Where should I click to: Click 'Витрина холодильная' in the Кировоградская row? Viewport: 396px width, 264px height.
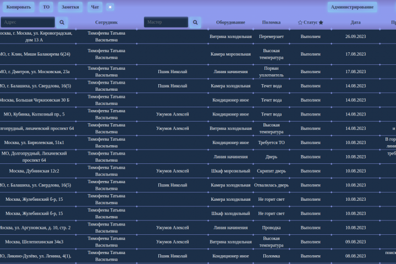230,36
